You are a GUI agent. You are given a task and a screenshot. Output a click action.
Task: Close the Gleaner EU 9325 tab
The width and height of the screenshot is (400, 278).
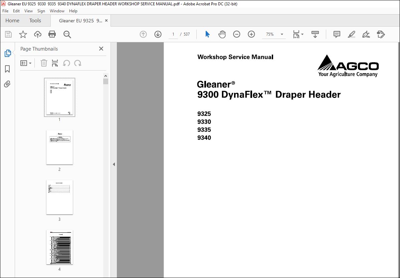pyautogui.click(x=107, y=21)
